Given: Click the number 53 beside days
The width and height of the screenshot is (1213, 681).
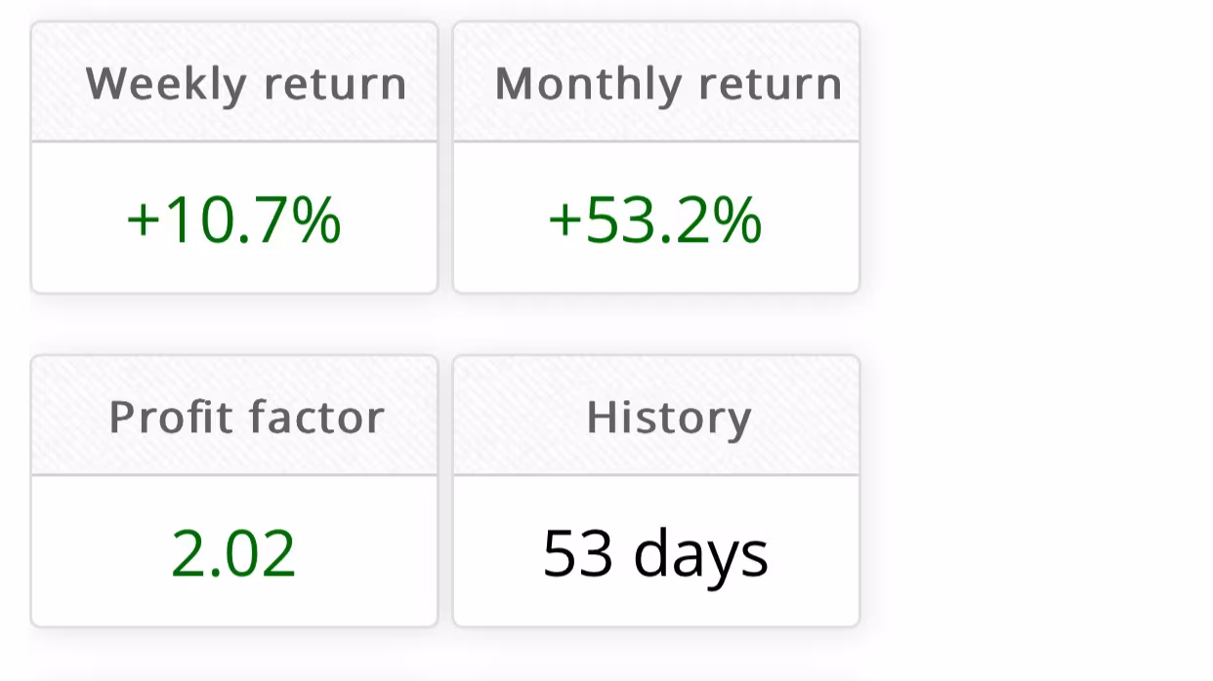Looking at the screenshot, I should point(577,553).
